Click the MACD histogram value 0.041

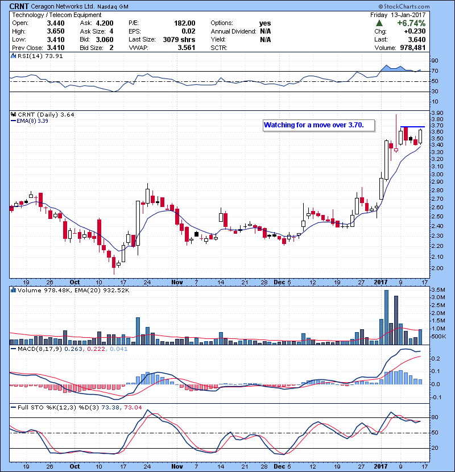(x=119, y=349)
